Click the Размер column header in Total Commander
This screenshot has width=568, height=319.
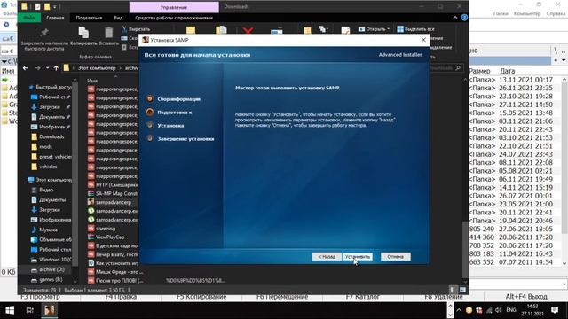point(479,71)
